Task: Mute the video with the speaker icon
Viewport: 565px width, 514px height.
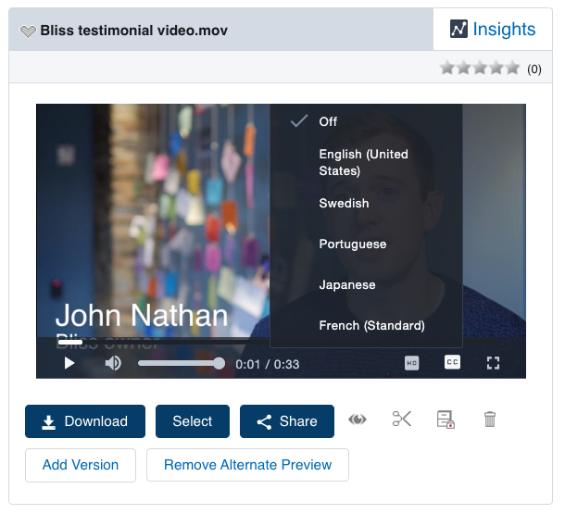Action: tap(113, 363)
